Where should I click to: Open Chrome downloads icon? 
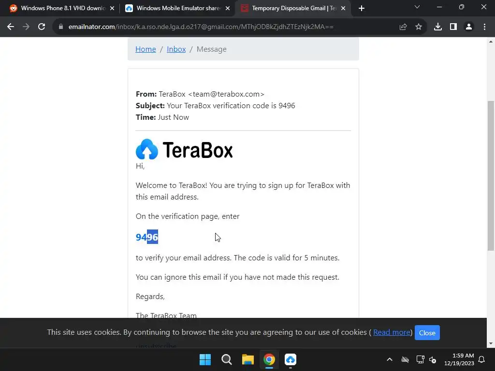(x=438, y=27)
